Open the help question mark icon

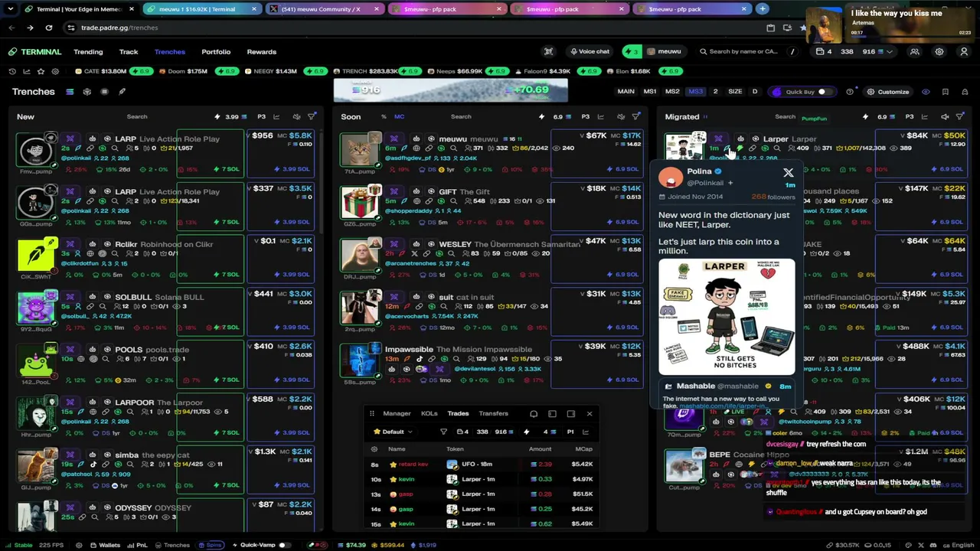pos(850,92)
